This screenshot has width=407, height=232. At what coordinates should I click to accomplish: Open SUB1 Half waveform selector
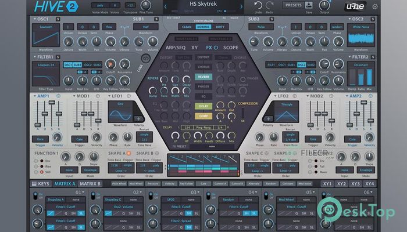coord(145,27)
